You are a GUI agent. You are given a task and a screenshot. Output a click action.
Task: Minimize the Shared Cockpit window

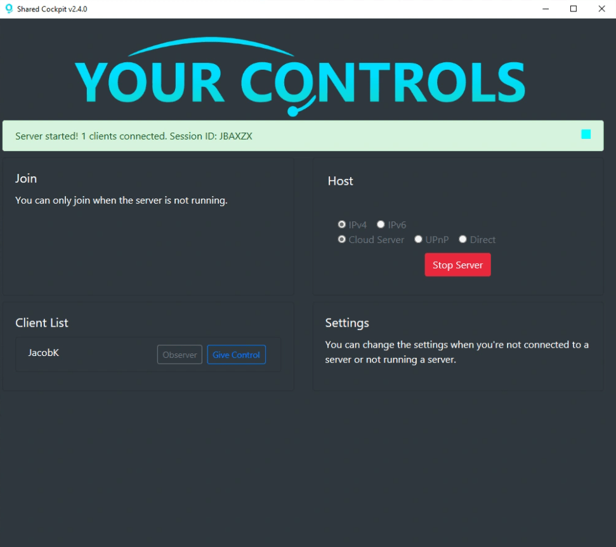tap(546, 9)
